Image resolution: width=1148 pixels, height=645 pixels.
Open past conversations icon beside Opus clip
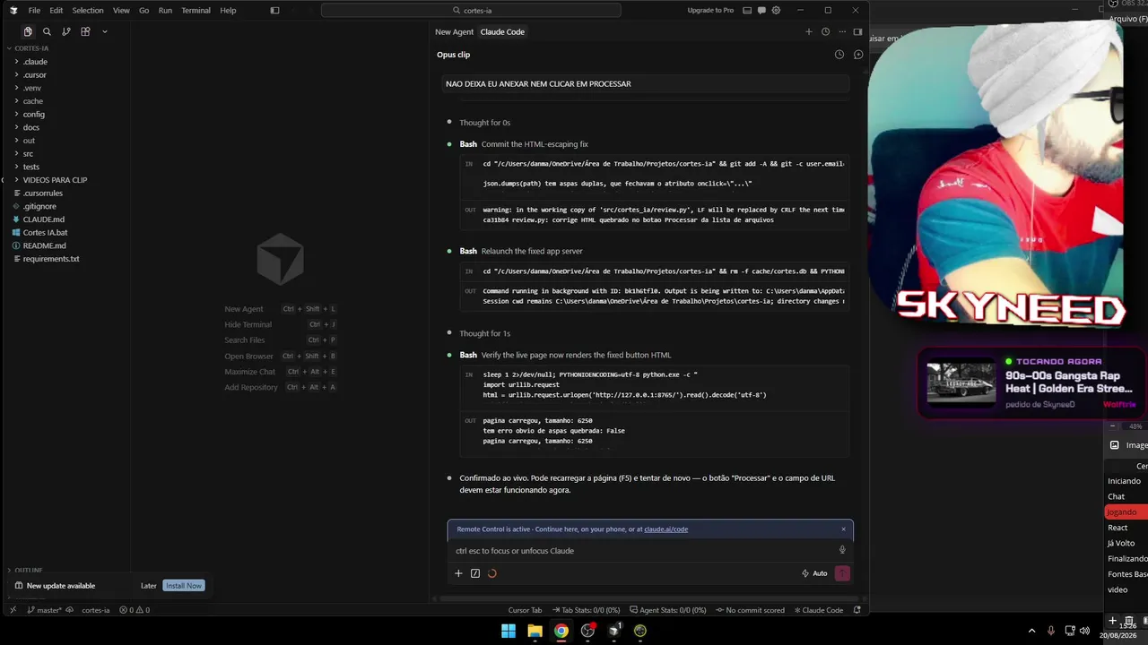tap(839, 55)
